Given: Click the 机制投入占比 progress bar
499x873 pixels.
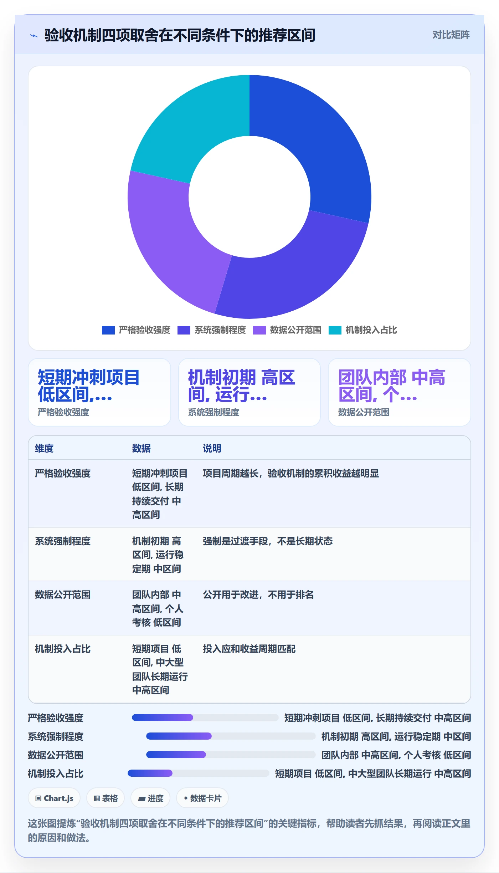Looking at the screenshot, I should tap(199, 773).
